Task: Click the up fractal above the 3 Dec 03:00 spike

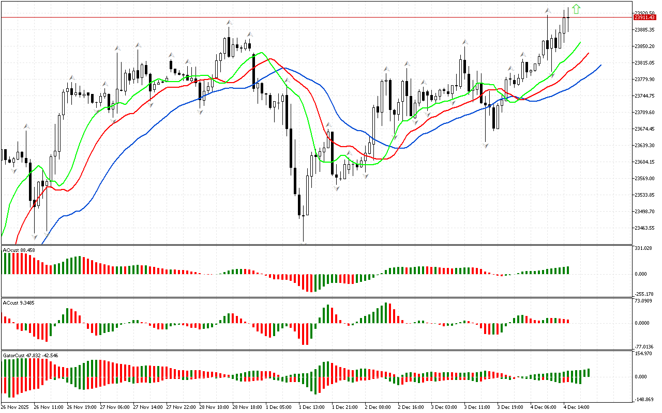Action: pyautogui.click(x=465, y=42)
